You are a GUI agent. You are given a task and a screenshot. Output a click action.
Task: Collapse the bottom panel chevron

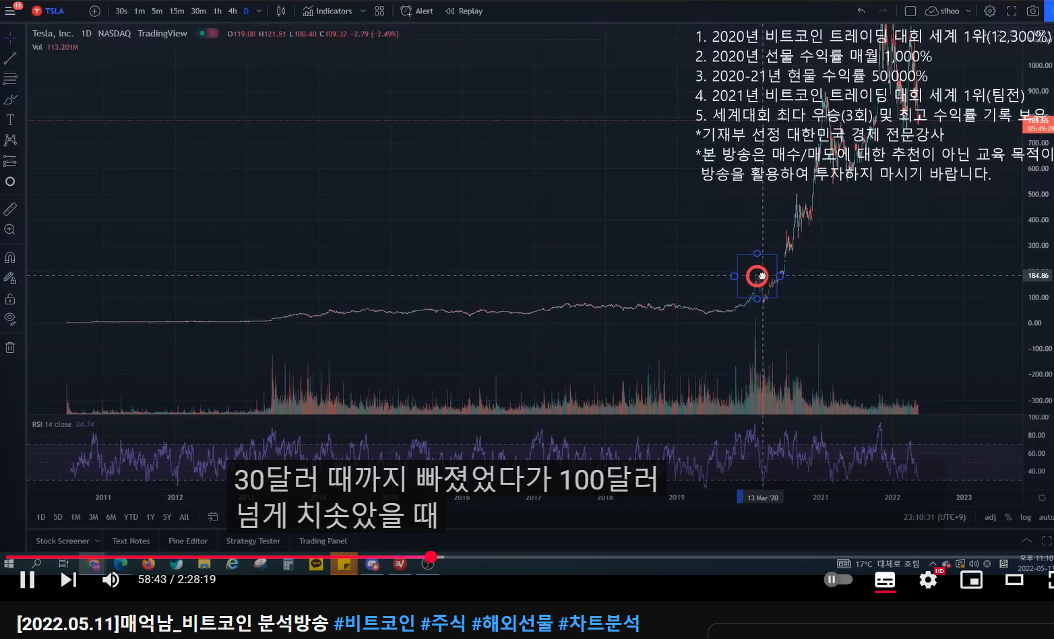coord(1026,541)
